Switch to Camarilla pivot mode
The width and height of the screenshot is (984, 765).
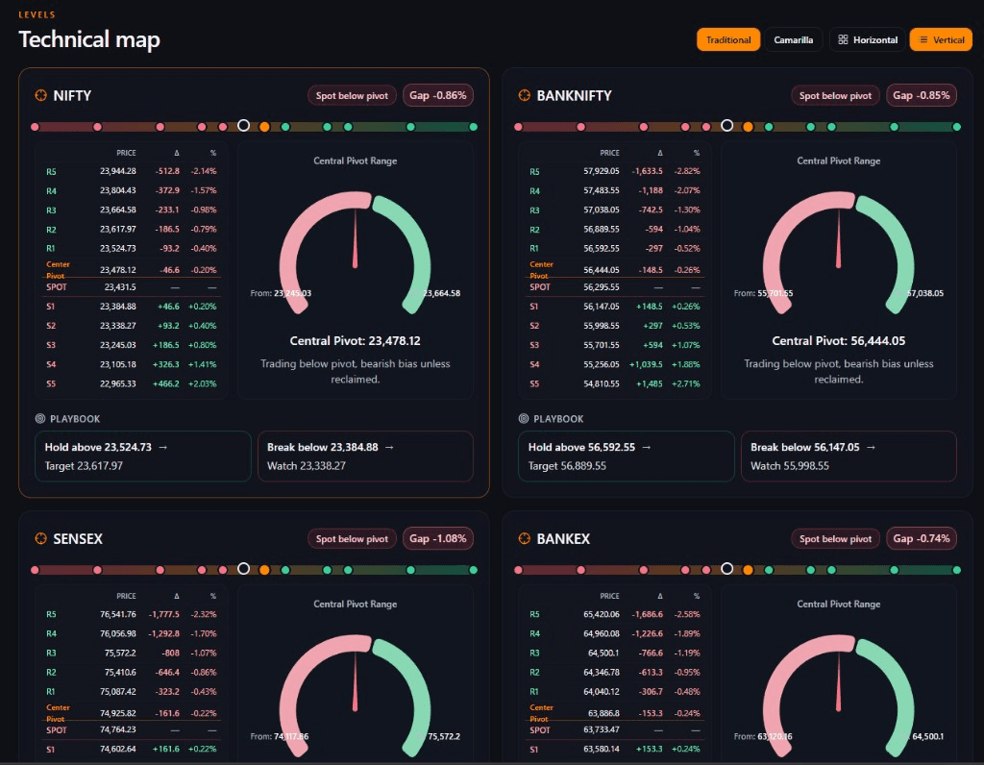[793, 39]
